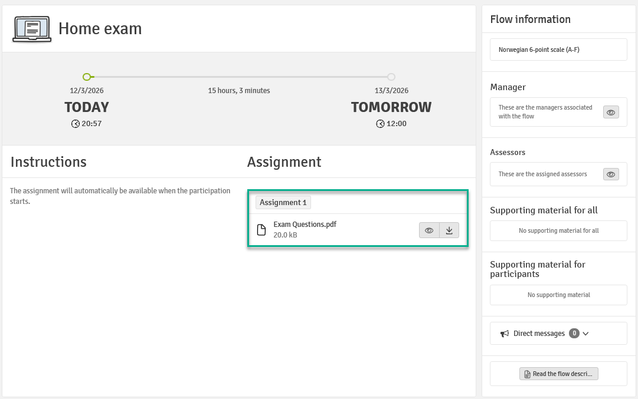Click the Manager section heading

click(508, 87)
